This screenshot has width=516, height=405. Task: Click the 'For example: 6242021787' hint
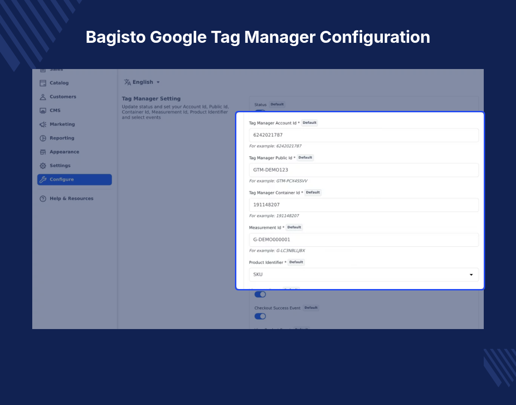coord(275,146)
